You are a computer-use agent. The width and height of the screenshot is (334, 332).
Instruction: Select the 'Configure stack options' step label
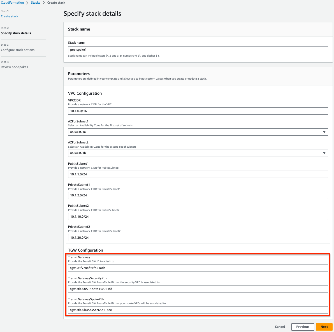(x=18, y=50)
